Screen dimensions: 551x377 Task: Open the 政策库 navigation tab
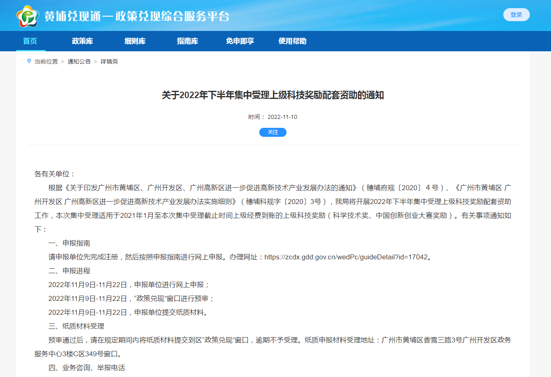(x=82, y=41)
